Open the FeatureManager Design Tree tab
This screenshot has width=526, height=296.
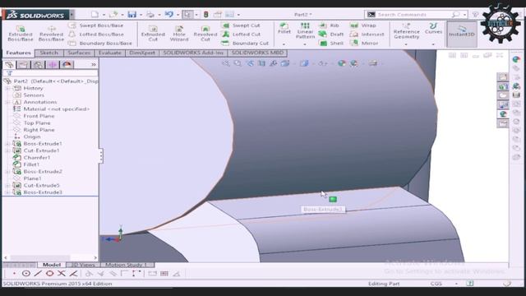pyautogui.click(x=9, y=64)
